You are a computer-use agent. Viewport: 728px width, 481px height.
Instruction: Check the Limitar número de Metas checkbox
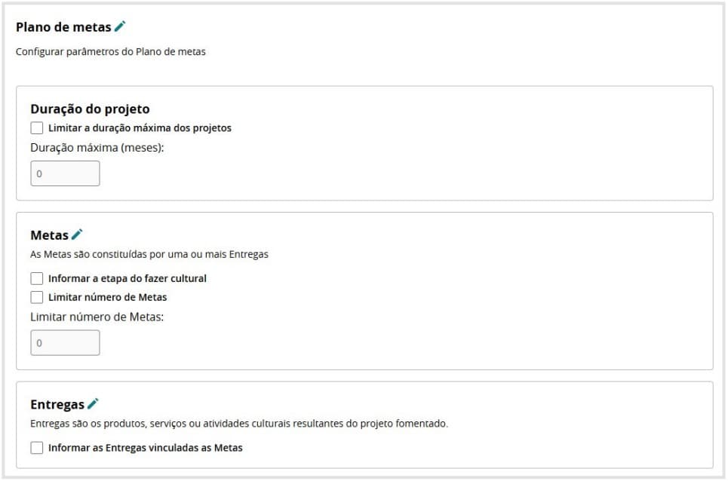(x=37, y=297)
